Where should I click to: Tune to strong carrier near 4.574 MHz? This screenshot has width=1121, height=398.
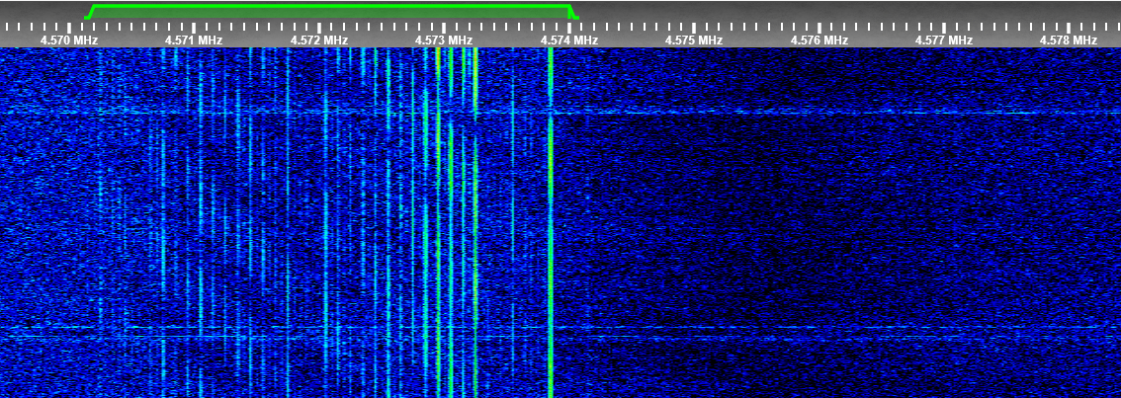click(x=551, y=221)
